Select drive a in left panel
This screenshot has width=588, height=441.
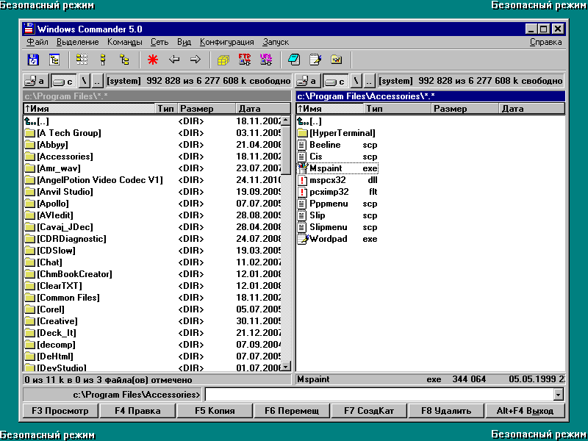(35, 81)
